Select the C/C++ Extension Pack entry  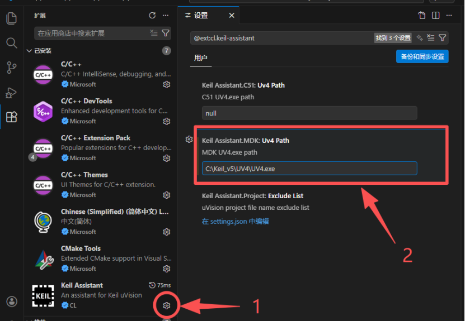pyautogui.click(x=101, y=148)
